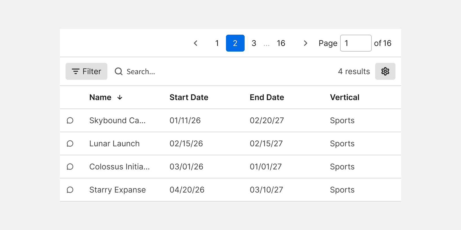The width and height of the screenshot is (461, 230).
Task: Open the Lunar Launch entry
Action: (x=114, y=144)
